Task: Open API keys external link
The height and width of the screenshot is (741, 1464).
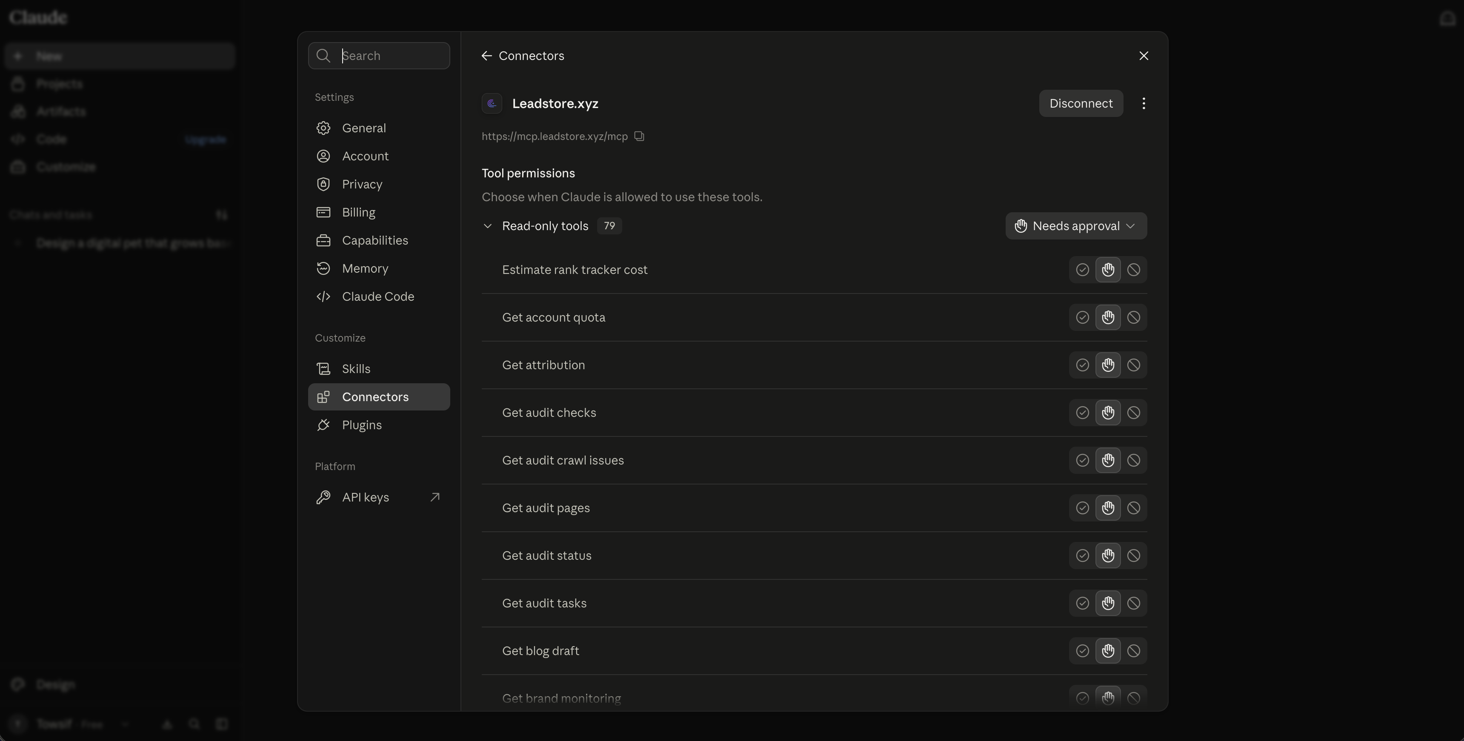Action: [x=378, y=498]
